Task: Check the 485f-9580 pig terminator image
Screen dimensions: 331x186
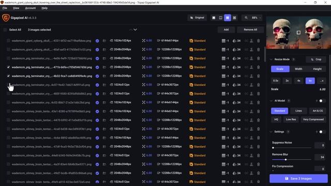Action: (x=8, y=94)
